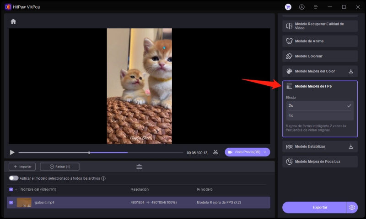Collapse the file list panel handle
Screen dimensions: 366x219
point(140,167)
